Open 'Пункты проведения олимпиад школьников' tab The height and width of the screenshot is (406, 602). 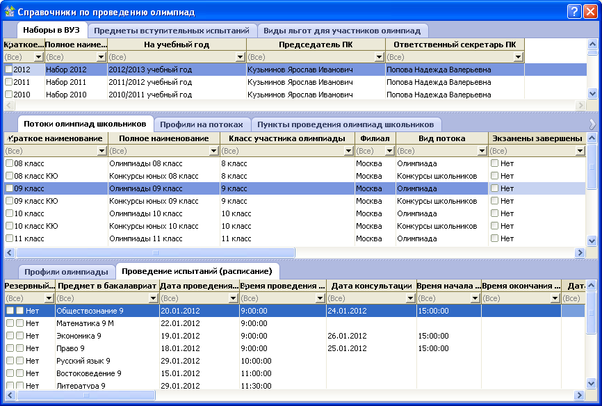[345, 124]
